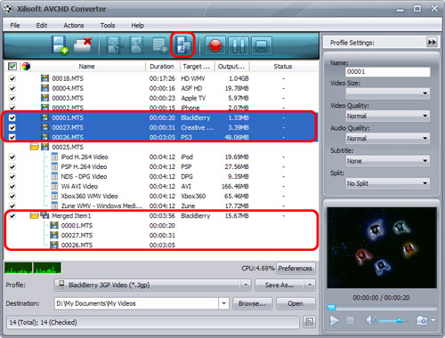Viewport: 445px width, 338px height.
Task: Uncheck the 00003.MTS checkbox
Action: pyautogui.click(x=12, y=98)
